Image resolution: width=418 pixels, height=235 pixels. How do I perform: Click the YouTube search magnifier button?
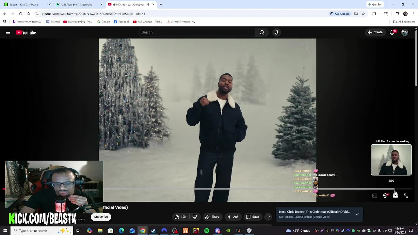coord(262,32)
